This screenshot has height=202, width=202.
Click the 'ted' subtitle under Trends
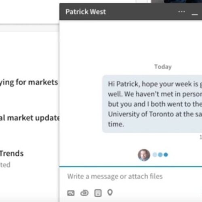pos(5,165)
